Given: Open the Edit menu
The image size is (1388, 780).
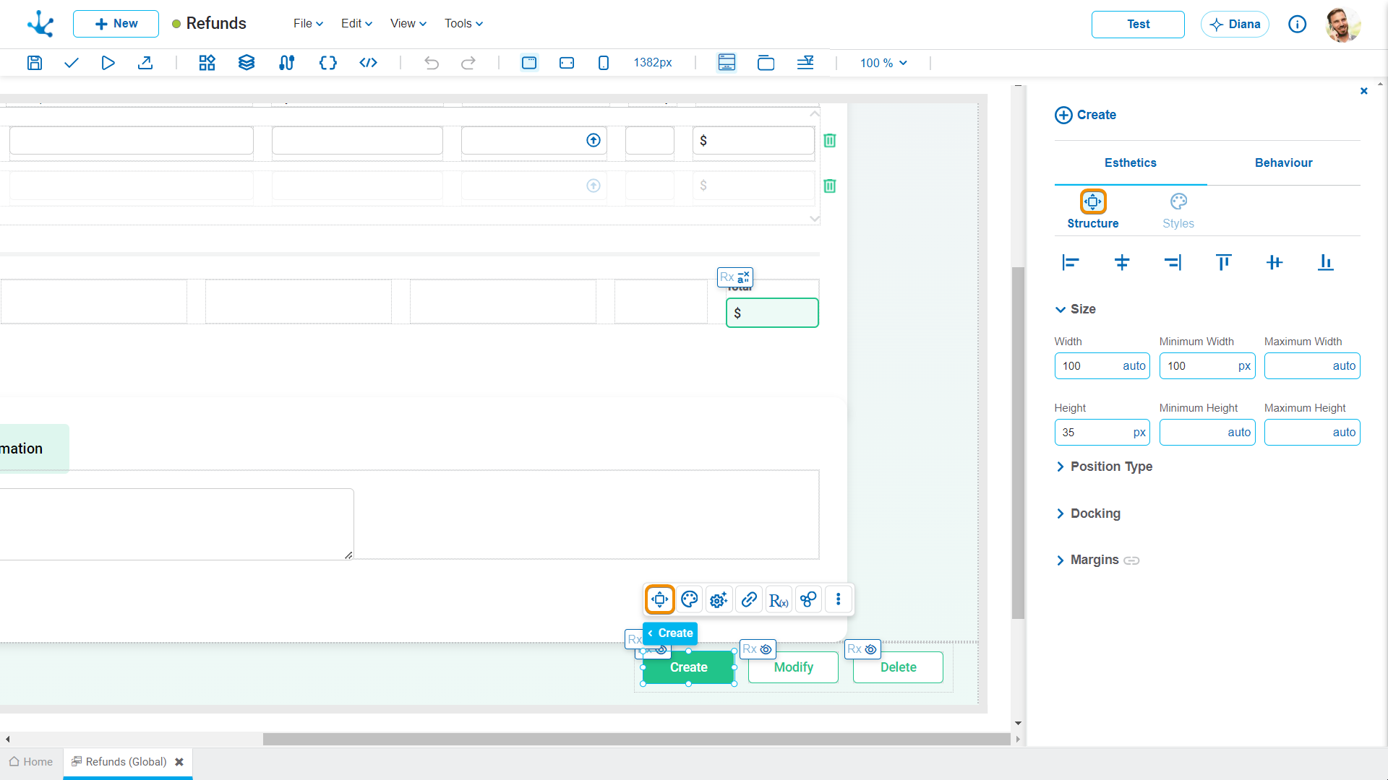Looking at the screenshot, I should click(356, 24).
